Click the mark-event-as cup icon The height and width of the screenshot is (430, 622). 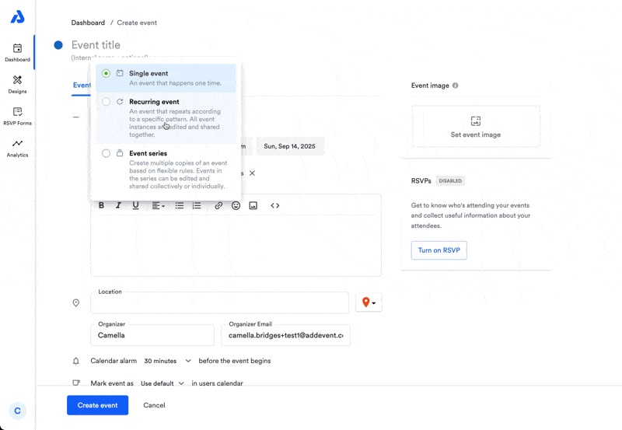click(x=76, y=383)
